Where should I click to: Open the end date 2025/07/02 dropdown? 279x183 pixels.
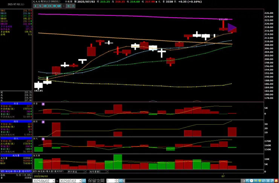[80, 181]
